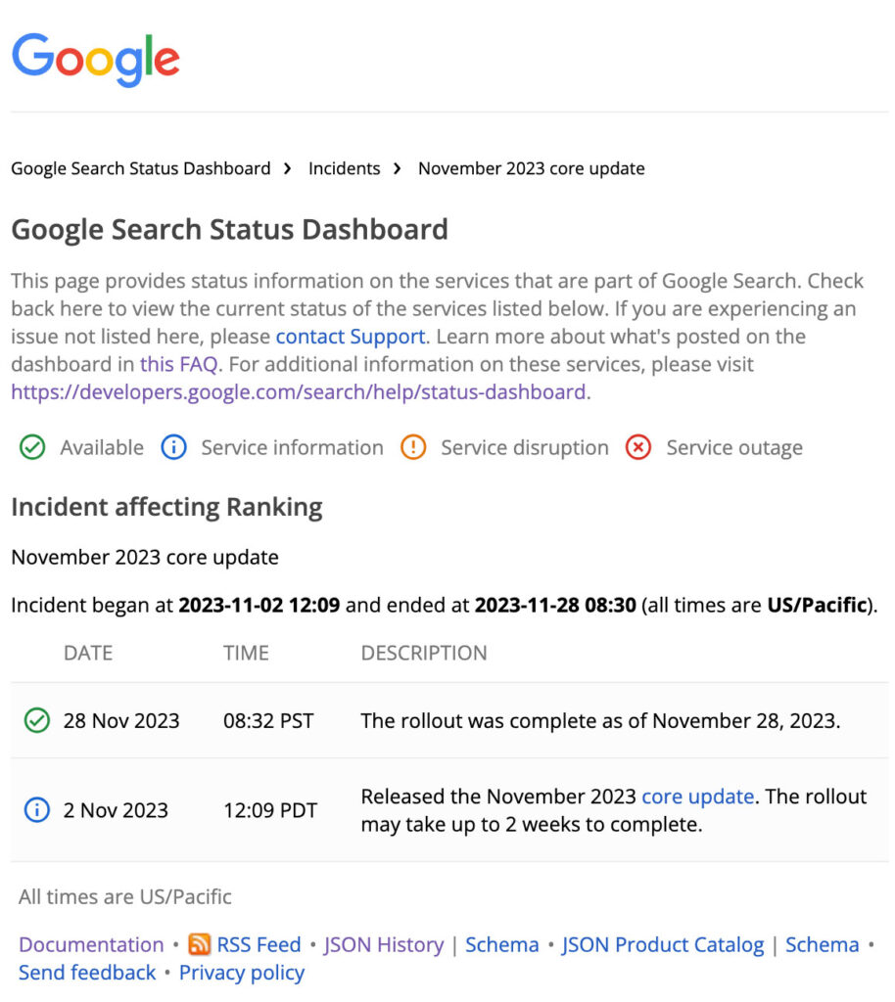Image resolution: width=895 pixels, height=1002 pixels.
Task: Open the Privacy policy link
Action: click(x=241, y=973)
